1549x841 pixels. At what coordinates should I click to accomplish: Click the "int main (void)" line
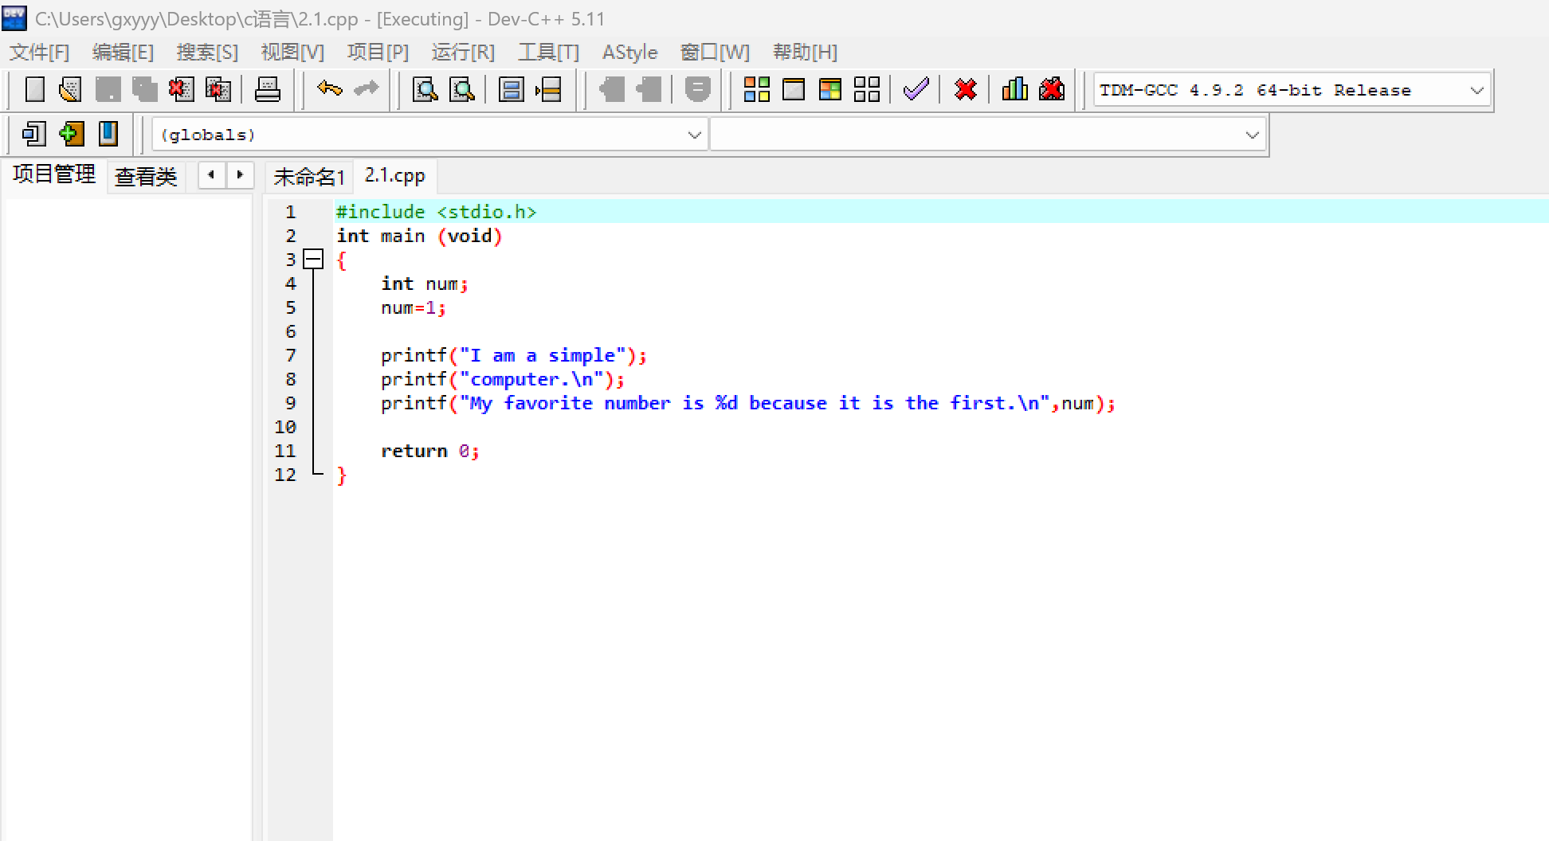pos(419,236)
